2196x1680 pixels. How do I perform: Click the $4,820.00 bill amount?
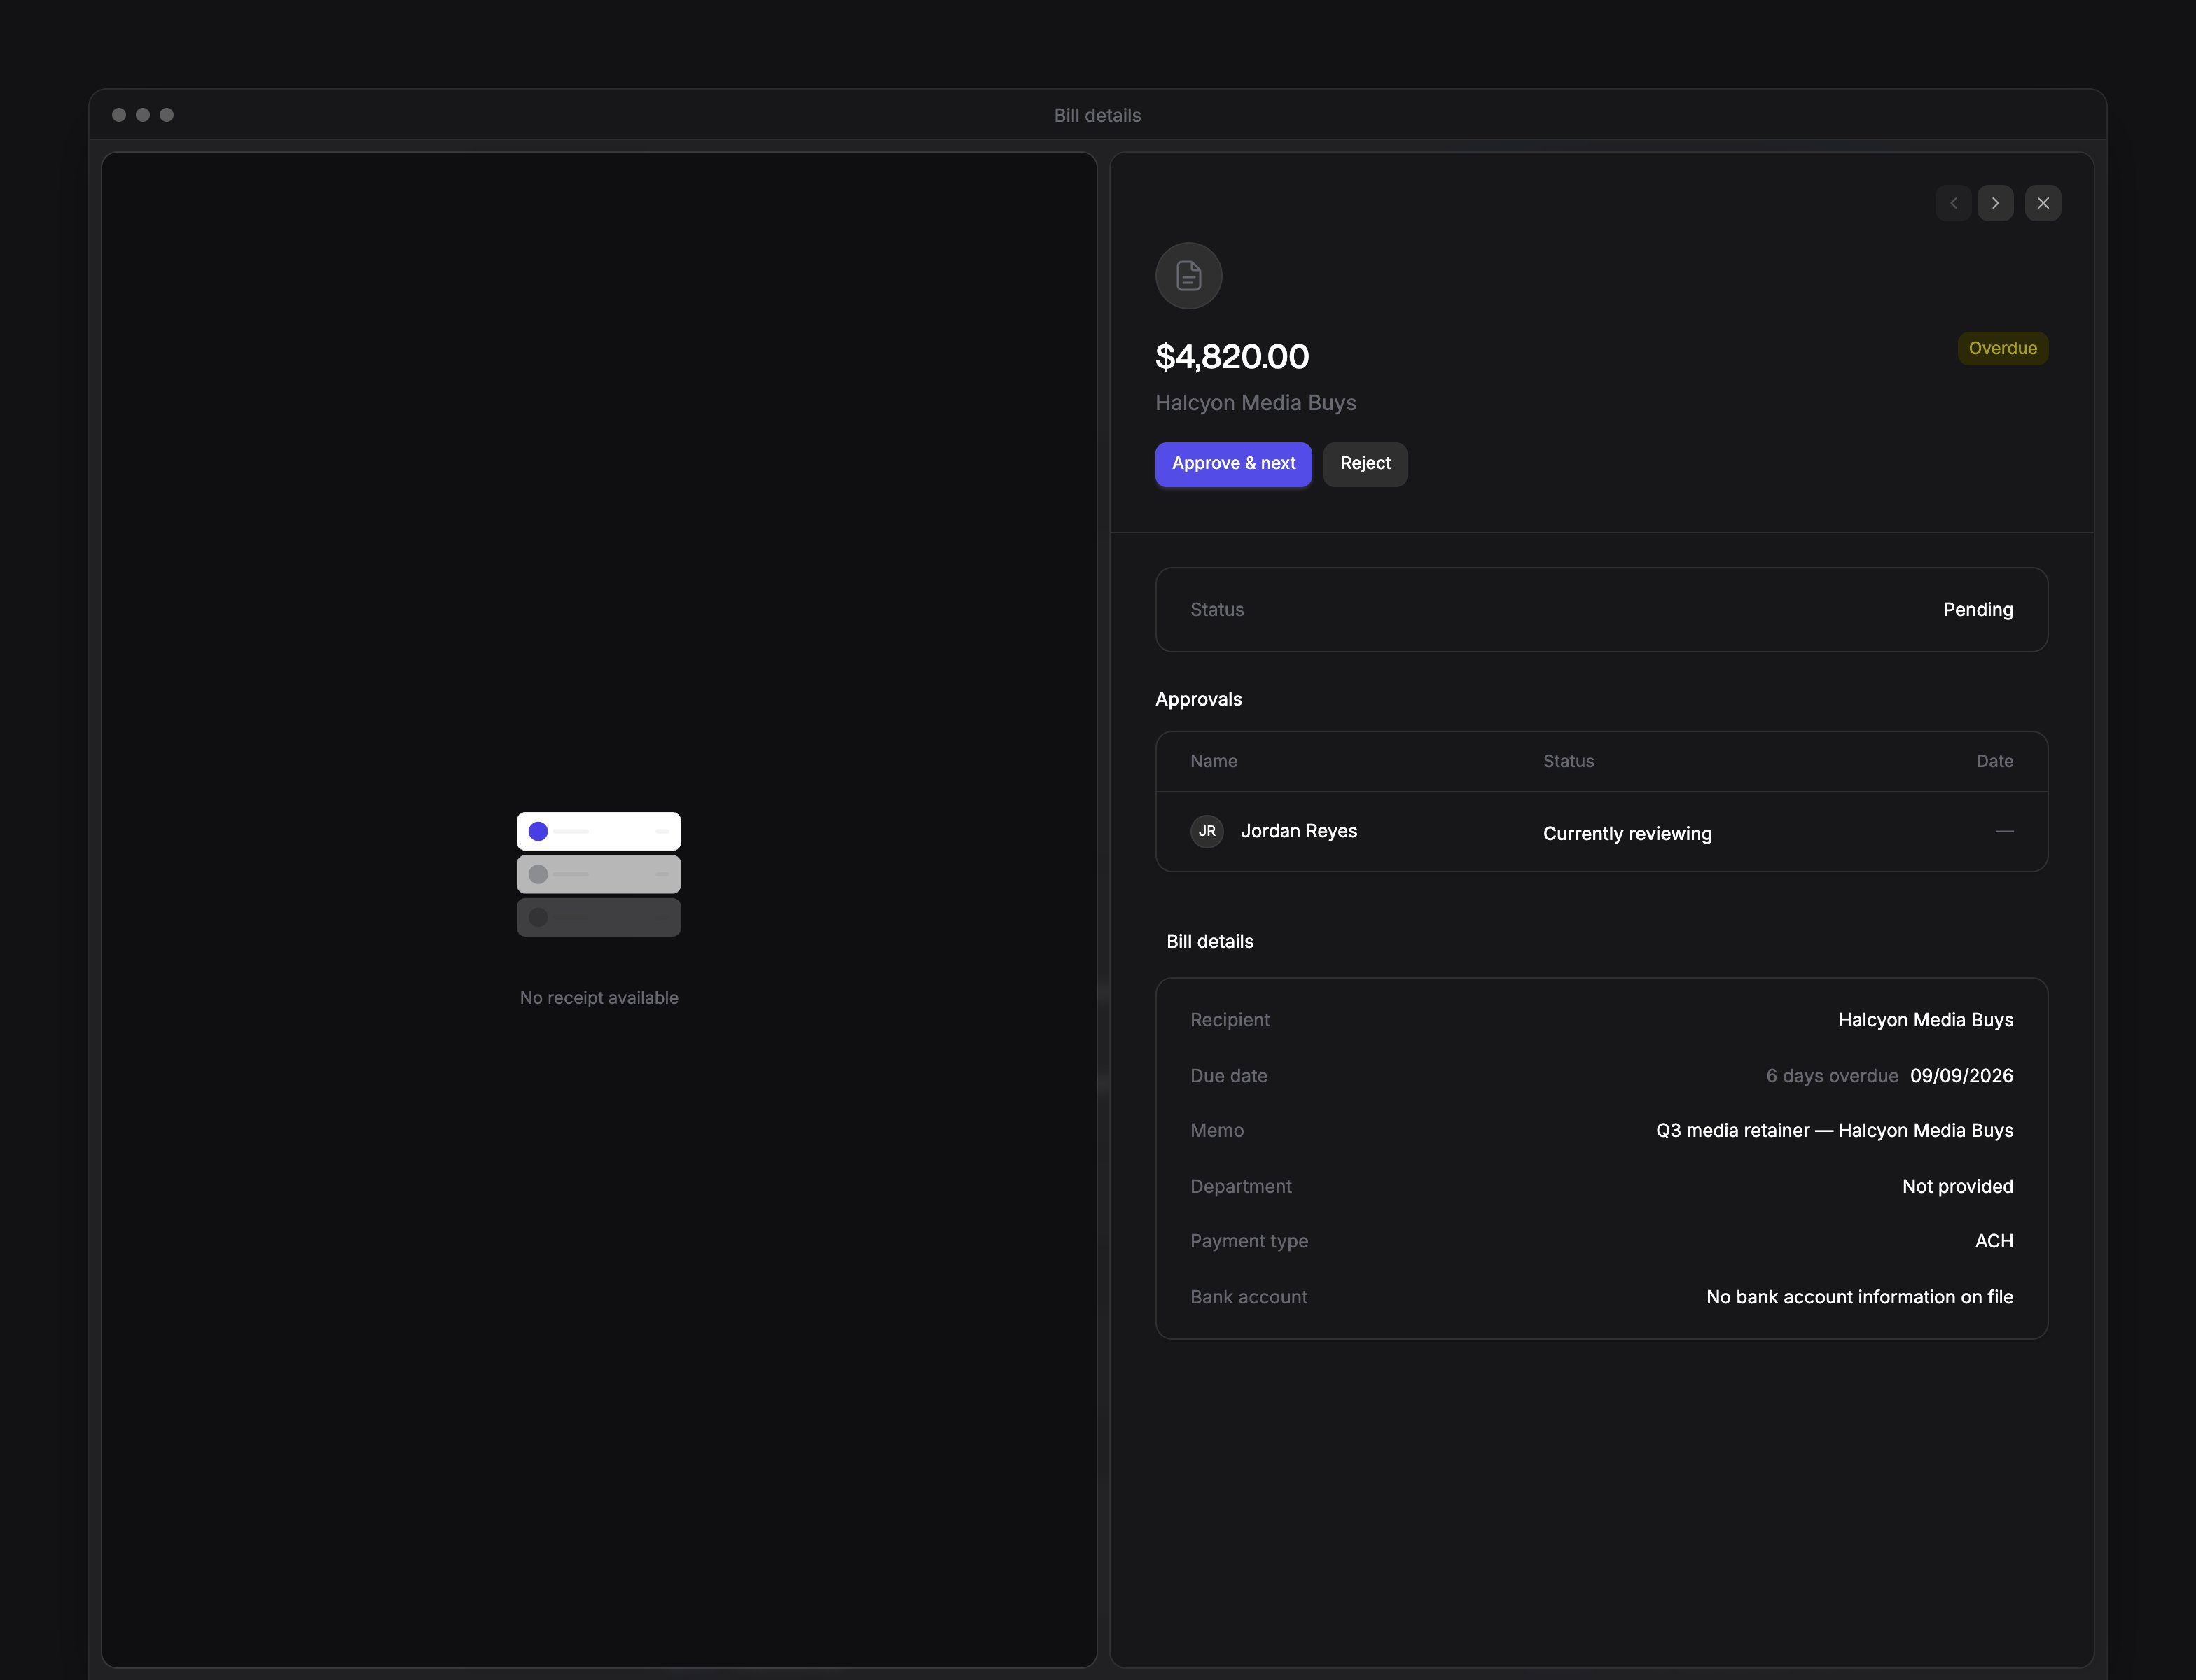pos(1232,357)
